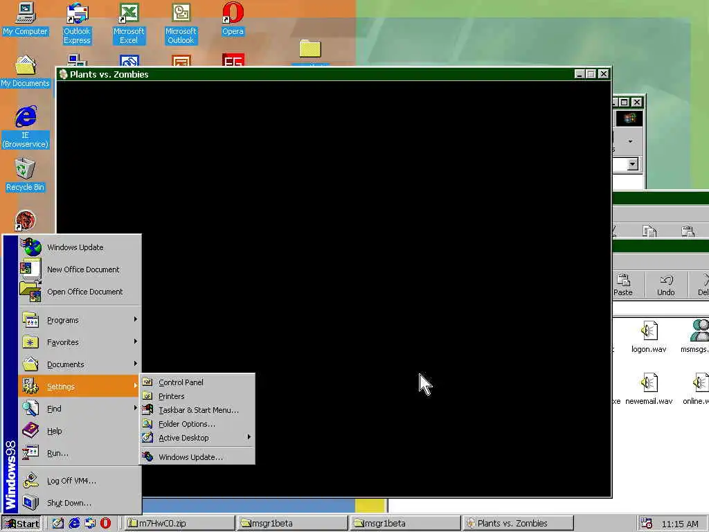
Task: Open Printers from Settings submenu
Action: point(197,396)
